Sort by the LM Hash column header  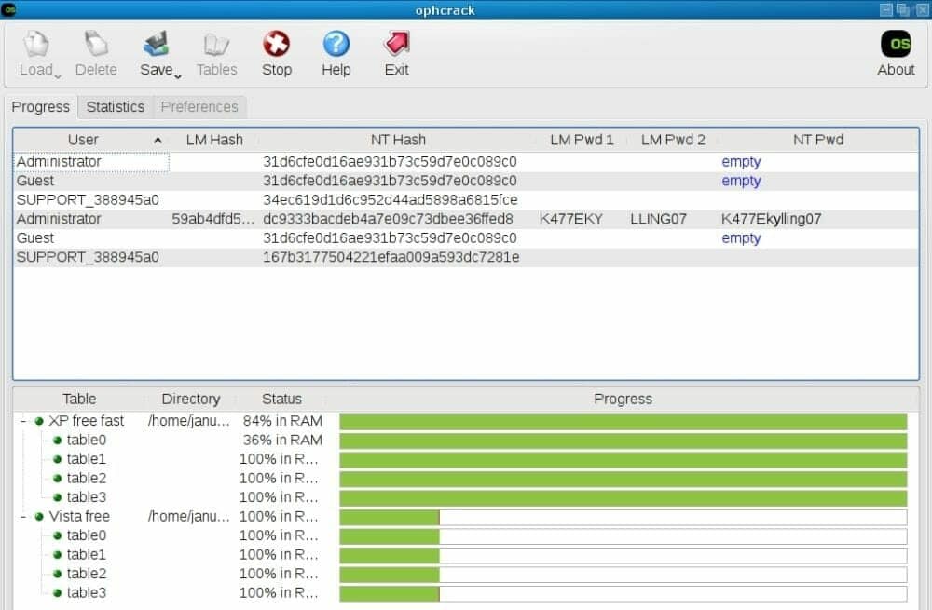(214, 140)
